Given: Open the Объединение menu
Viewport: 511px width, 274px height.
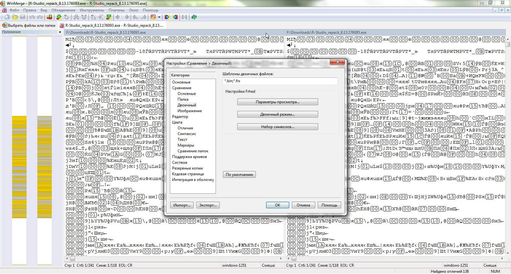Looking at the screenshot, I should point(64,10).
